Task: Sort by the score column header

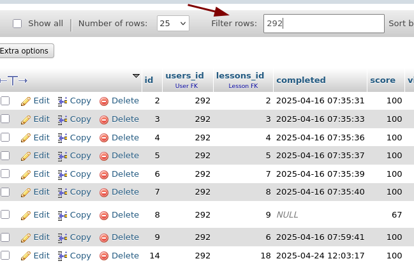Action: (383, 80)
